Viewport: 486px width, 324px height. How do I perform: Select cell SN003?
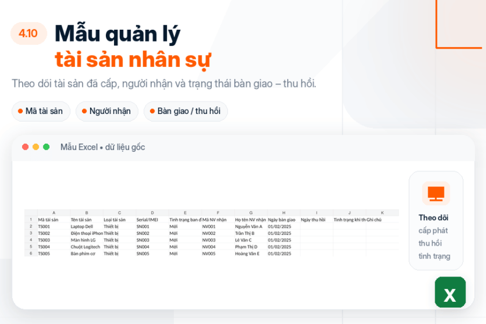(x=152, y=240)
